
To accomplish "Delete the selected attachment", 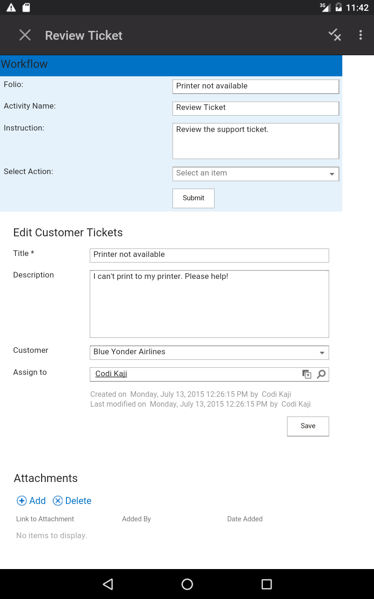I will [x=72, y=501].
